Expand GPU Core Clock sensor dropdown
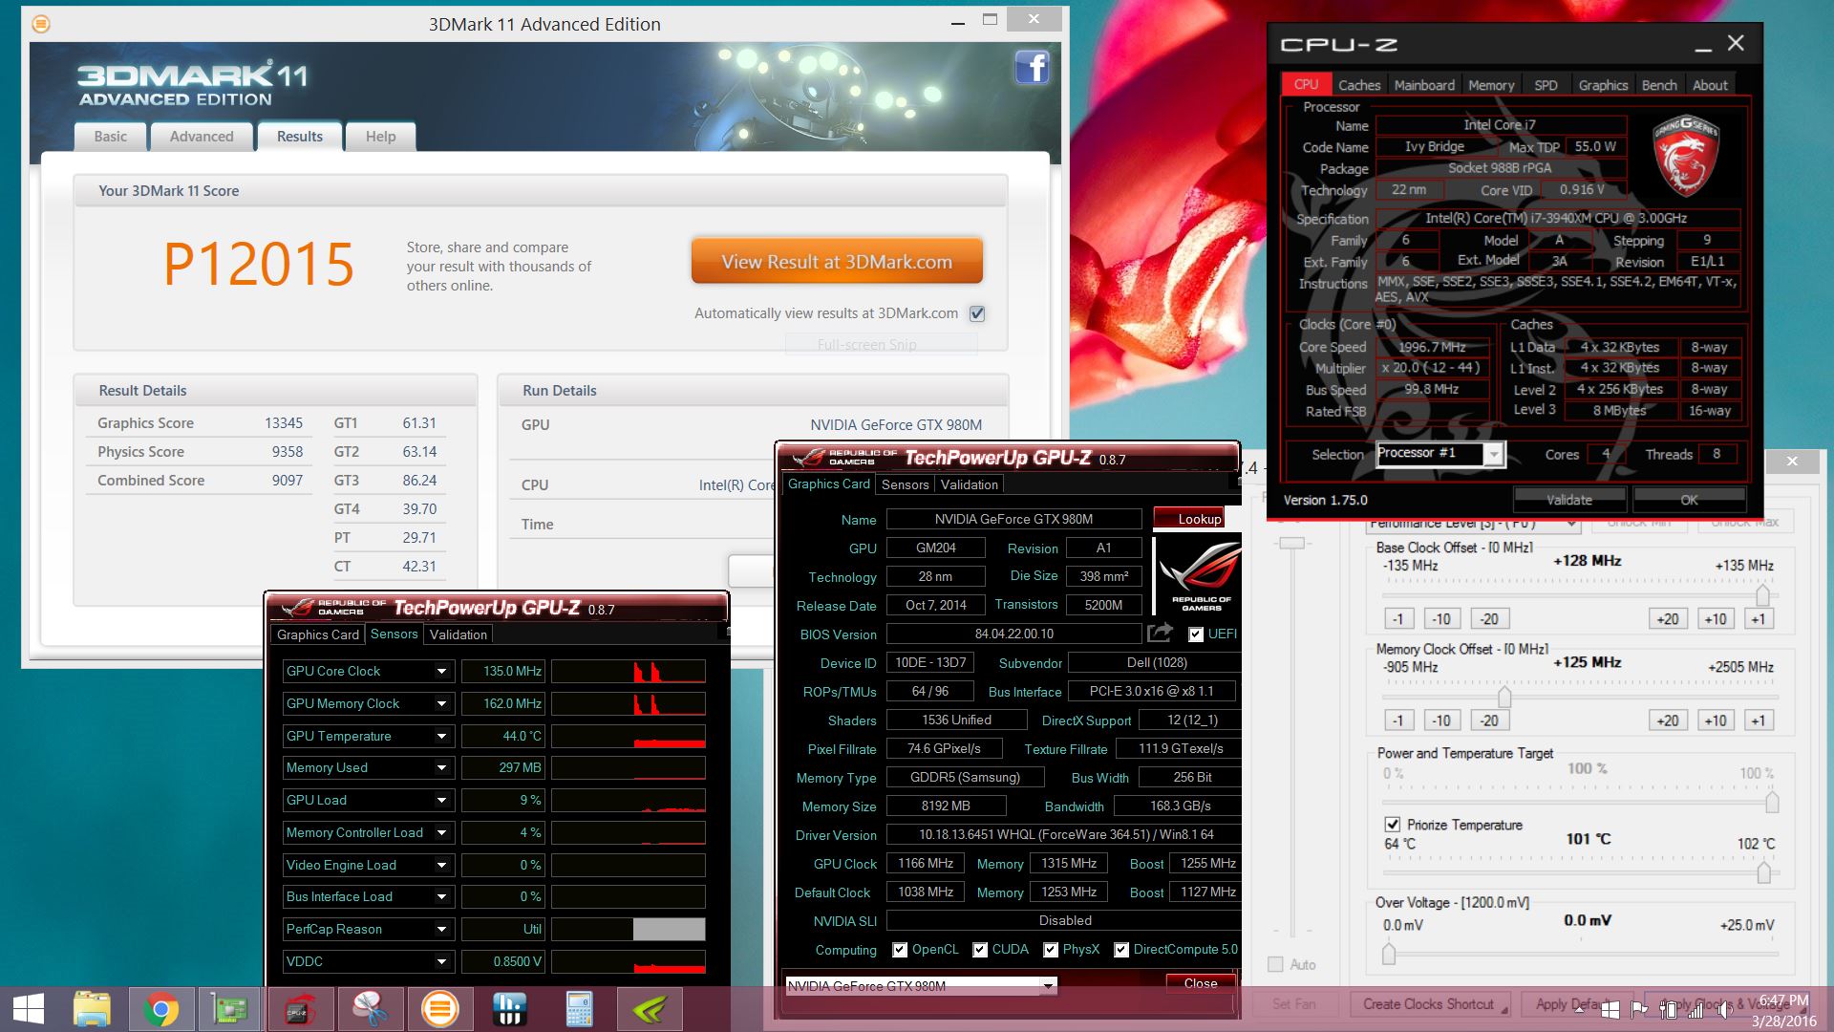 coord(441,672)
